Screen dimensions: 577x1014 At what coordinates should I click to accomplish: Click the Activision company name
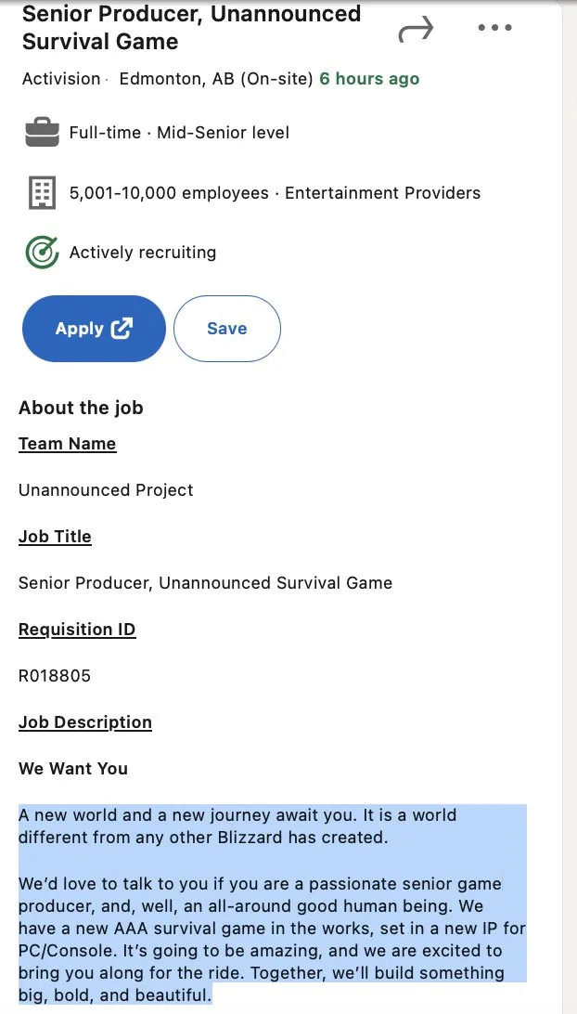61,79
